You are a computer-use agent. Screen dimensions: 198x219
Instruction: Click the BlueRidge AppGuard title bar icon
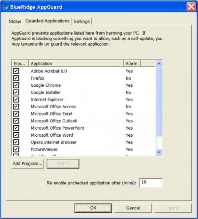5,7
